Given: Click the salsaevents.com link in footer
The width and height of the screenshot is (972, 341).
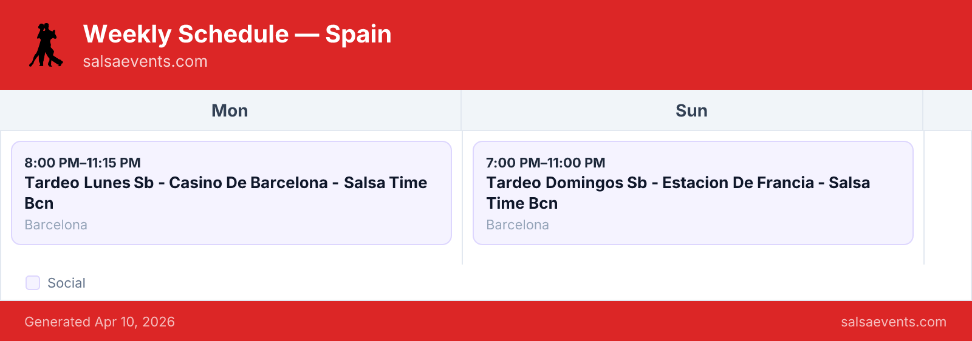Looking at the screenshot, I should 894,322.
